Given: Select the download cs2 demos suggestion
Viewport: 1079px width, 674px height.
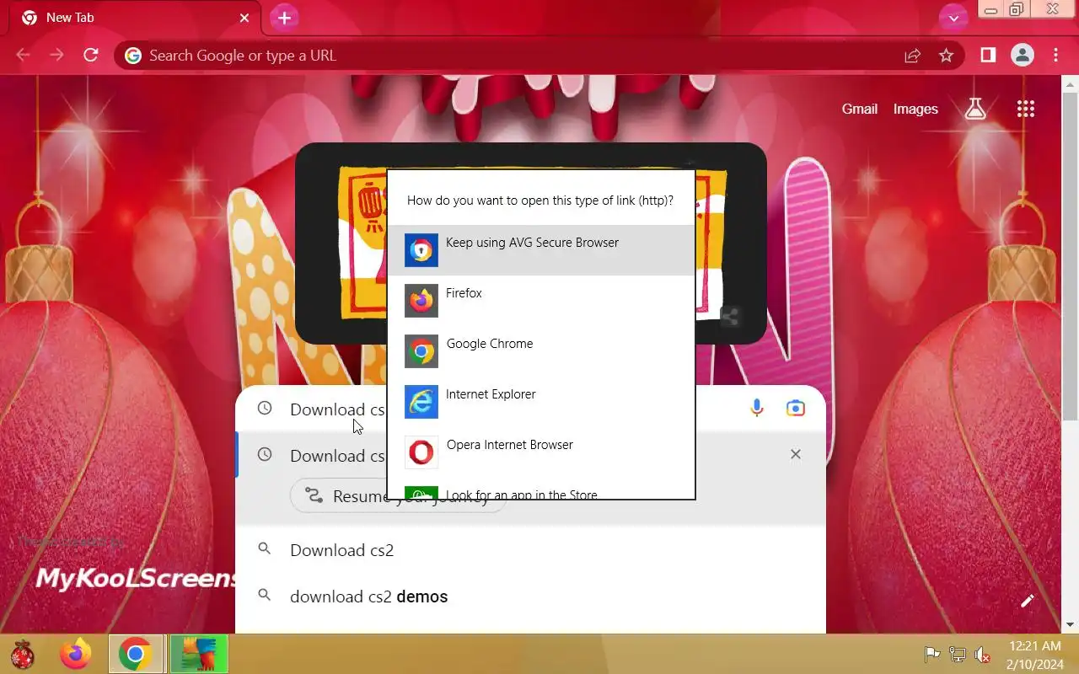Looking at the screenshot, I should 530,596.
